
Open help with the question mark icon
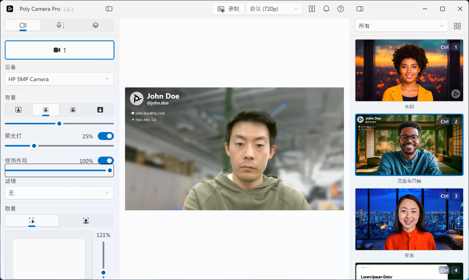tap(341, 9)
